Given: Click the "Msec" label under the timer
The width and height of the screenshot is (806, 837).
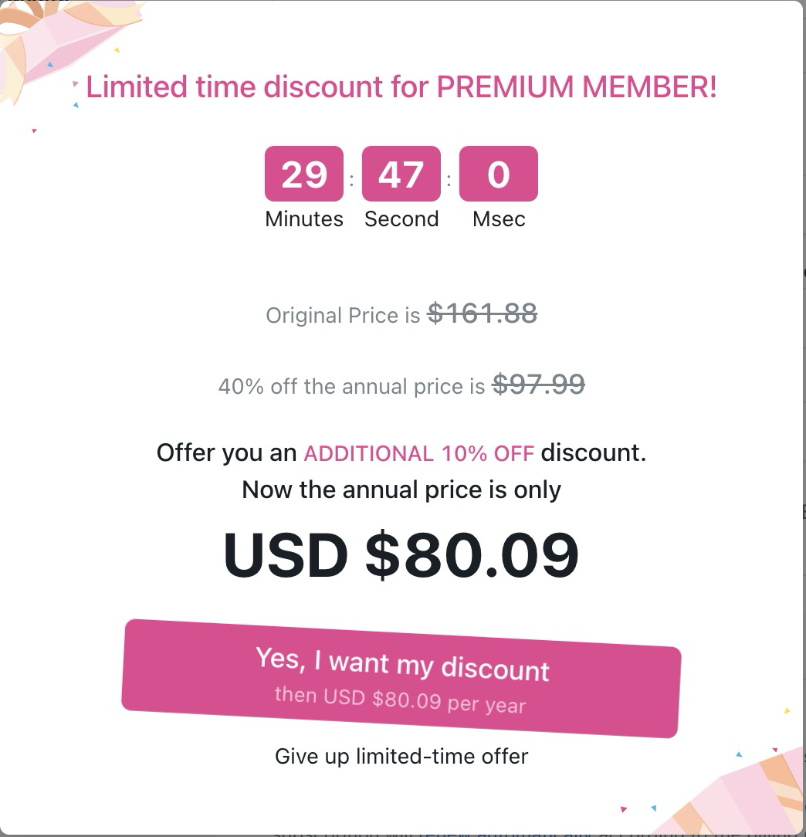Looking at the screenshot, I should tap(499, 219).
